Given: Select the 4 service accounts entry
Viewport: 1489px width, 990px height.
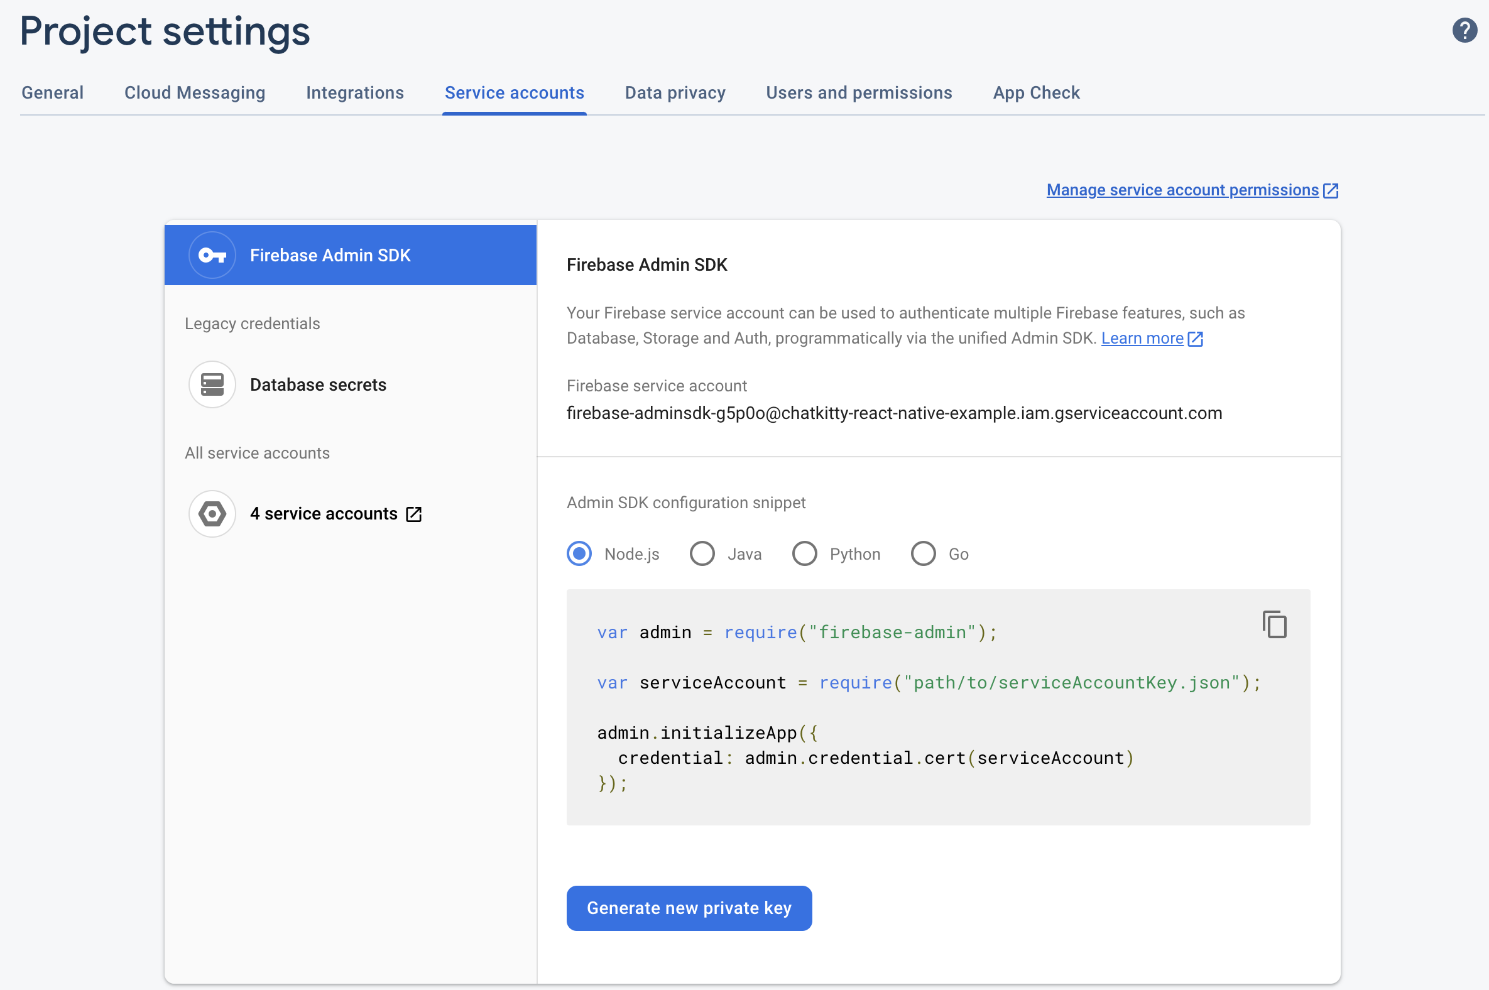Looking at the screenshot, I should click(324, 513).
